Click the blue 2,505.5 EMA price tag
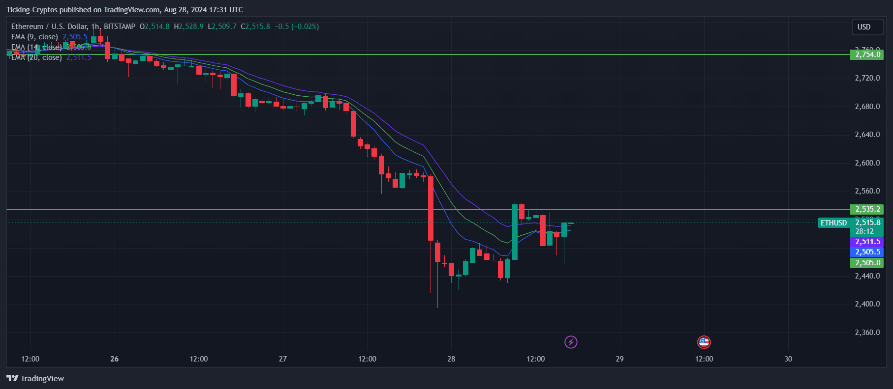 click(x=867, y=252)
